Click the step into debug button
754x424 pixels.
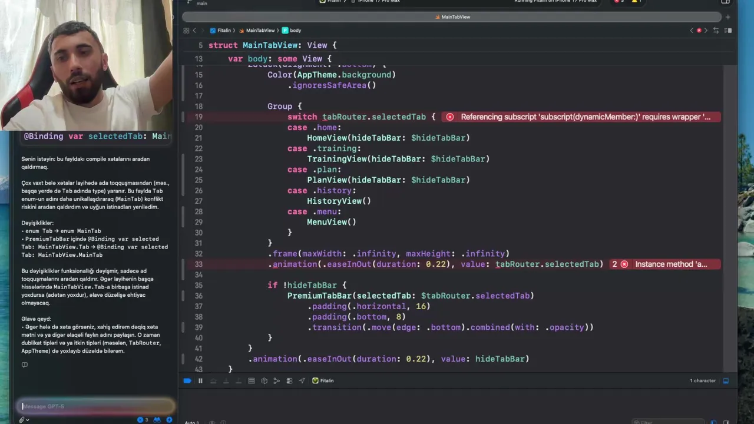[226, 381]
